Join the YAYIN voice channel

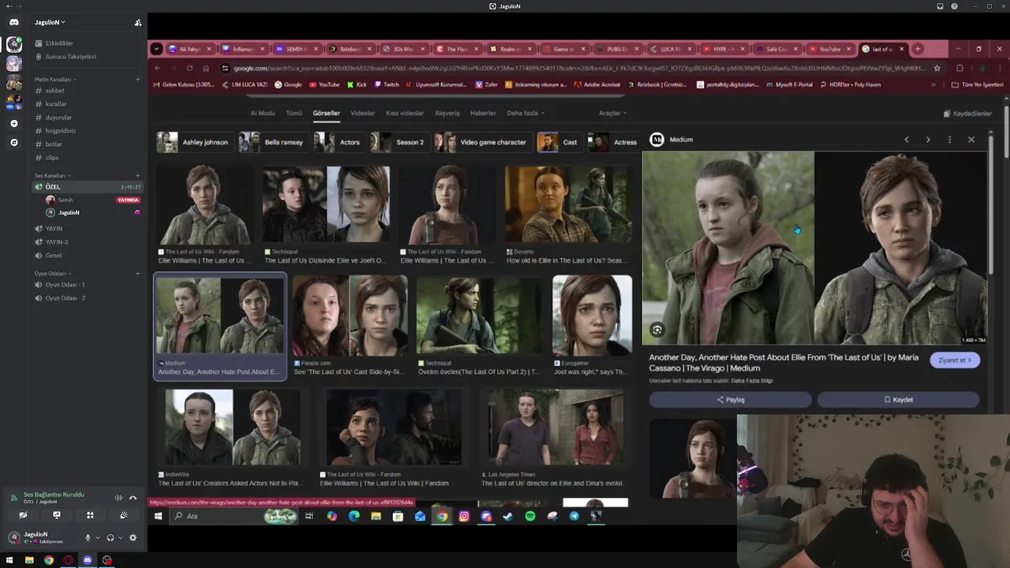coord(54,229)
